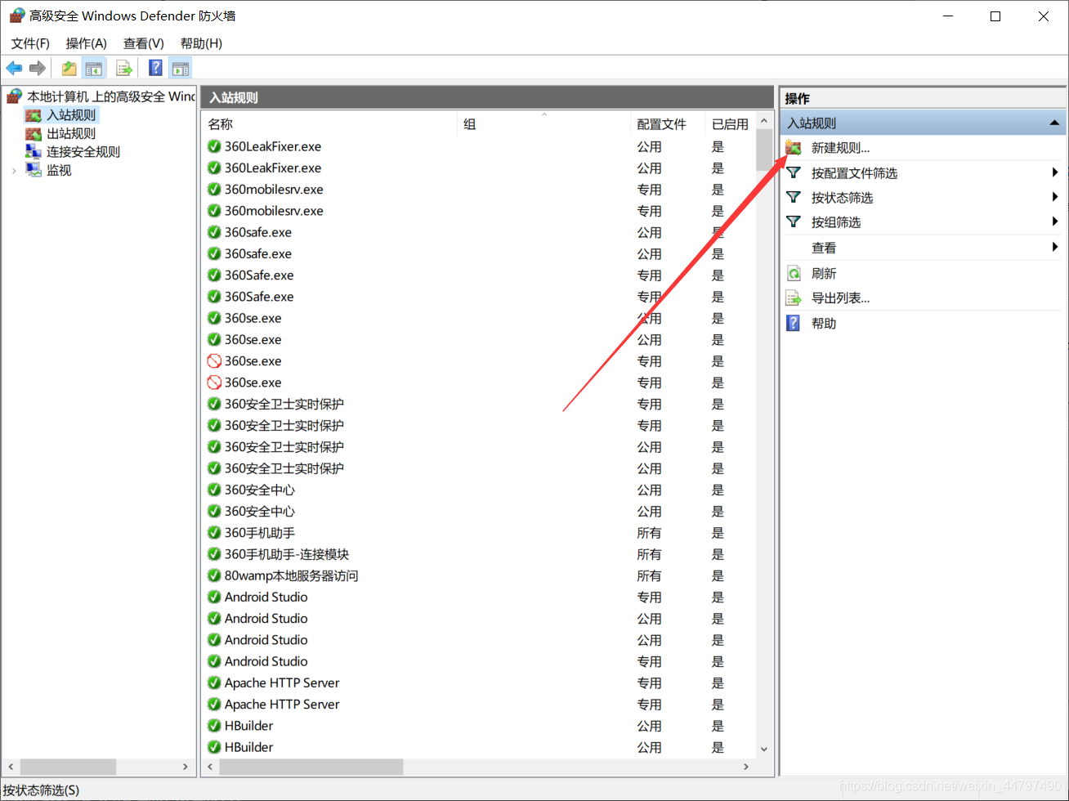Select the 360手机助手 rule row
The width and height of the screenshot is (1069, 801).
click(x=479, y=533)
